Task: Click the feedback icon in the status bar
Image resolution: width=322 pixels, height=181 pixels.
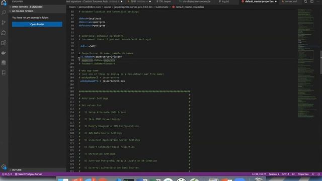Action: pyautogui.click(x=313, y=174)
